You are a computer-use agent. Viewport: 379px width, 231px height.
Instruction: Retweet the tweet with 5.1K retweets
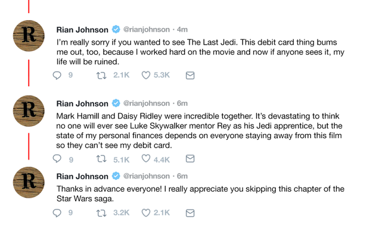(101, 159)
